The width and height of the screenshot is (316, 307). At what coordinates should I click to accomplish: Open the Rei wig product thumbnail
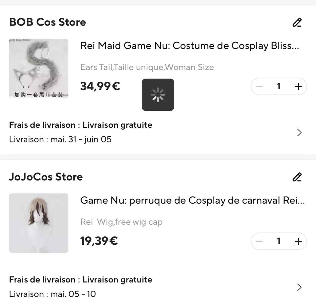pos(39,223)
